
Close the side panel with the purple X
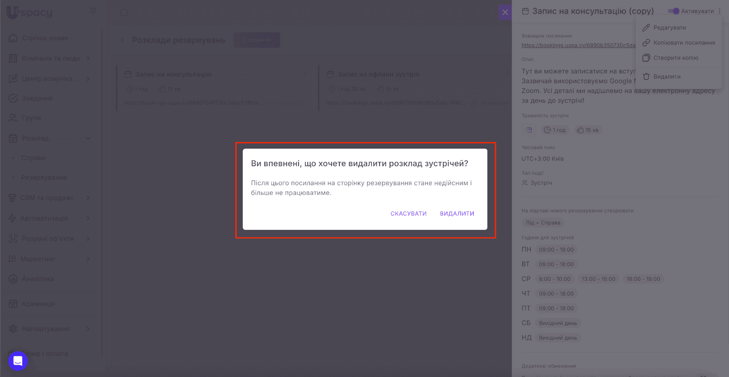[x=505, y=12]
